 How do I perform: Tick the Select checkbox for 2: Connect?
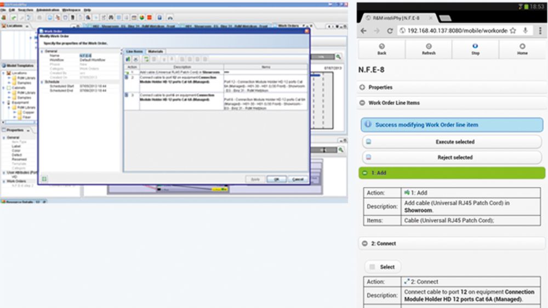373,267
